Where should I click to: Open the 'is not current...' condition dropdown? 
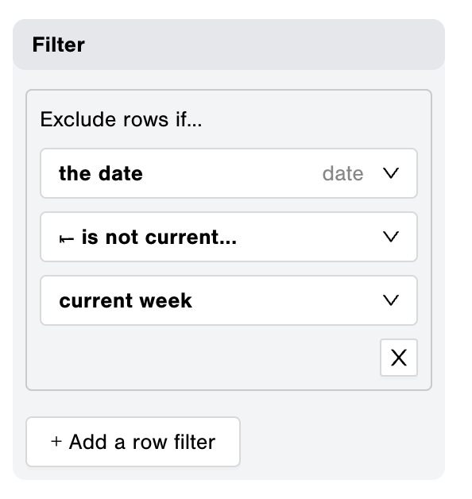point(229,237)
